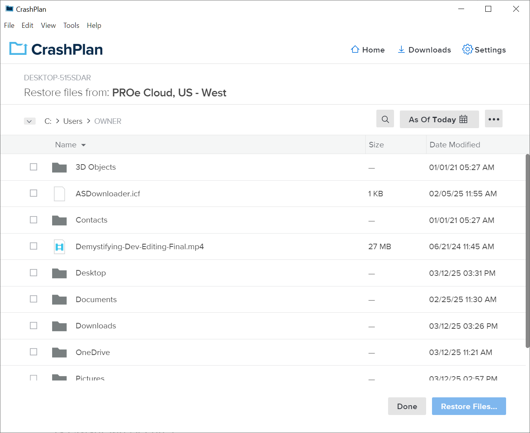Open the OneDrive folder name
This screenshot has height=433, width=530.
[93, 352]
